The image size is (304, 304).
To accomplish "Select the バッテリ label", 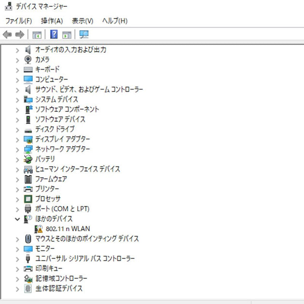I will [45, 159].
